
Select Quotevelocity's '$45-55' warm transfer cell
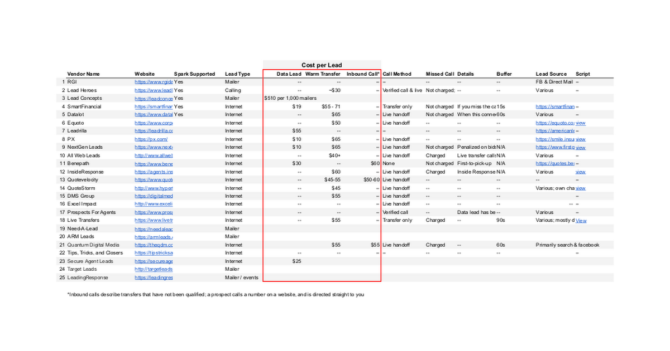coord(332,180)
